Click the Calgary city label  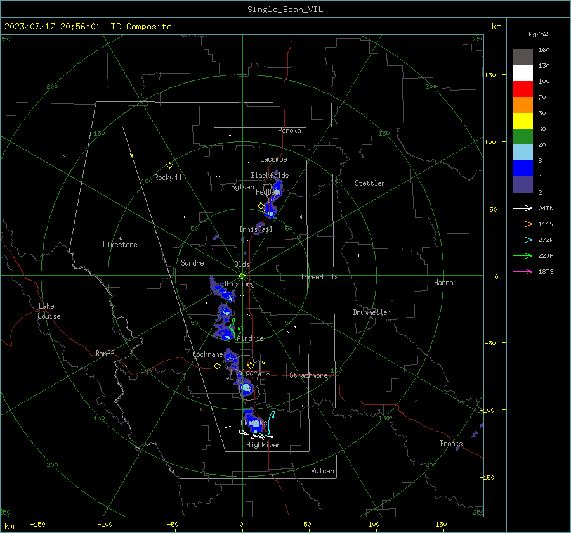(247, 373)
